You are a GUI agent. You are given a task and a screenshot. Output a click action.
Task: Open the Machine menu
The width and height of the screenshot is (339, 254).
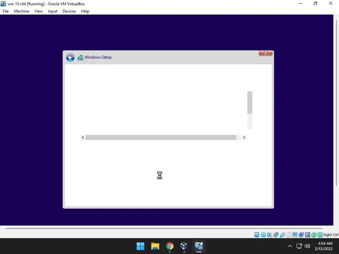coord(22,11)
